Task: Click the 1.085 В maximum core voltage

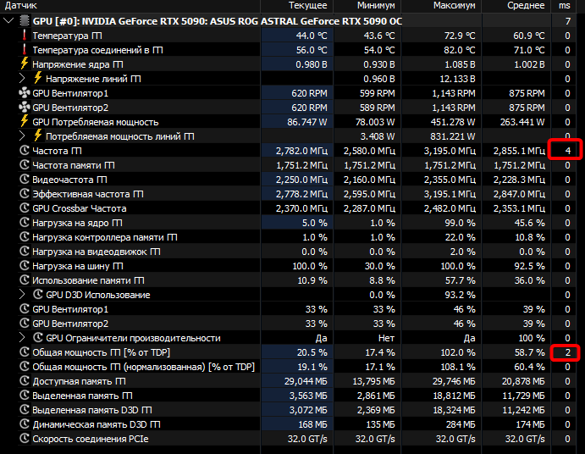Action: click(x=460, y=64)
